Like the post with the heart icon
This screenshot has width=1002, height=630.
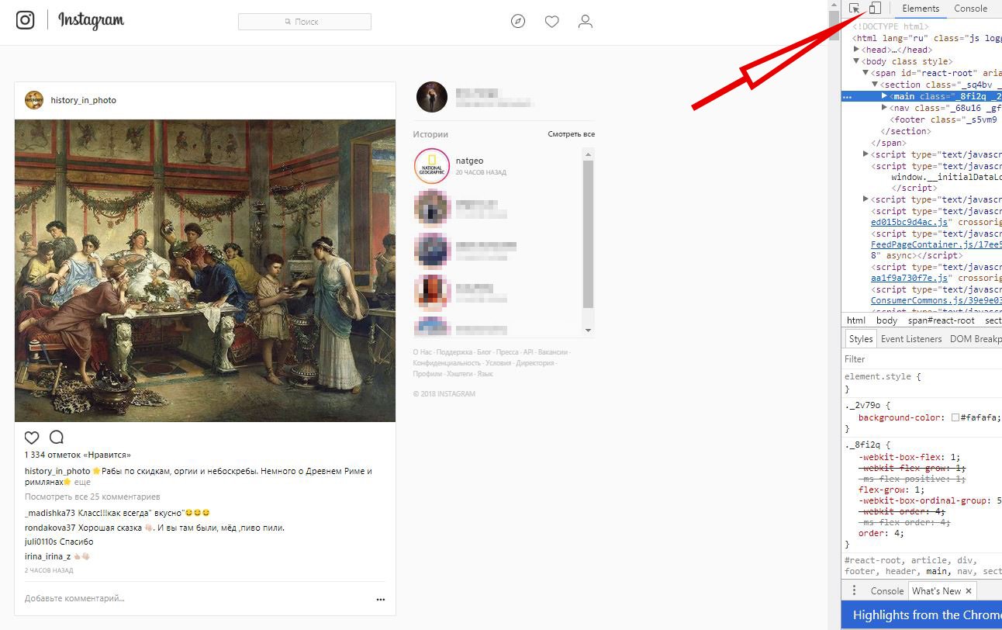coord(32,438)
